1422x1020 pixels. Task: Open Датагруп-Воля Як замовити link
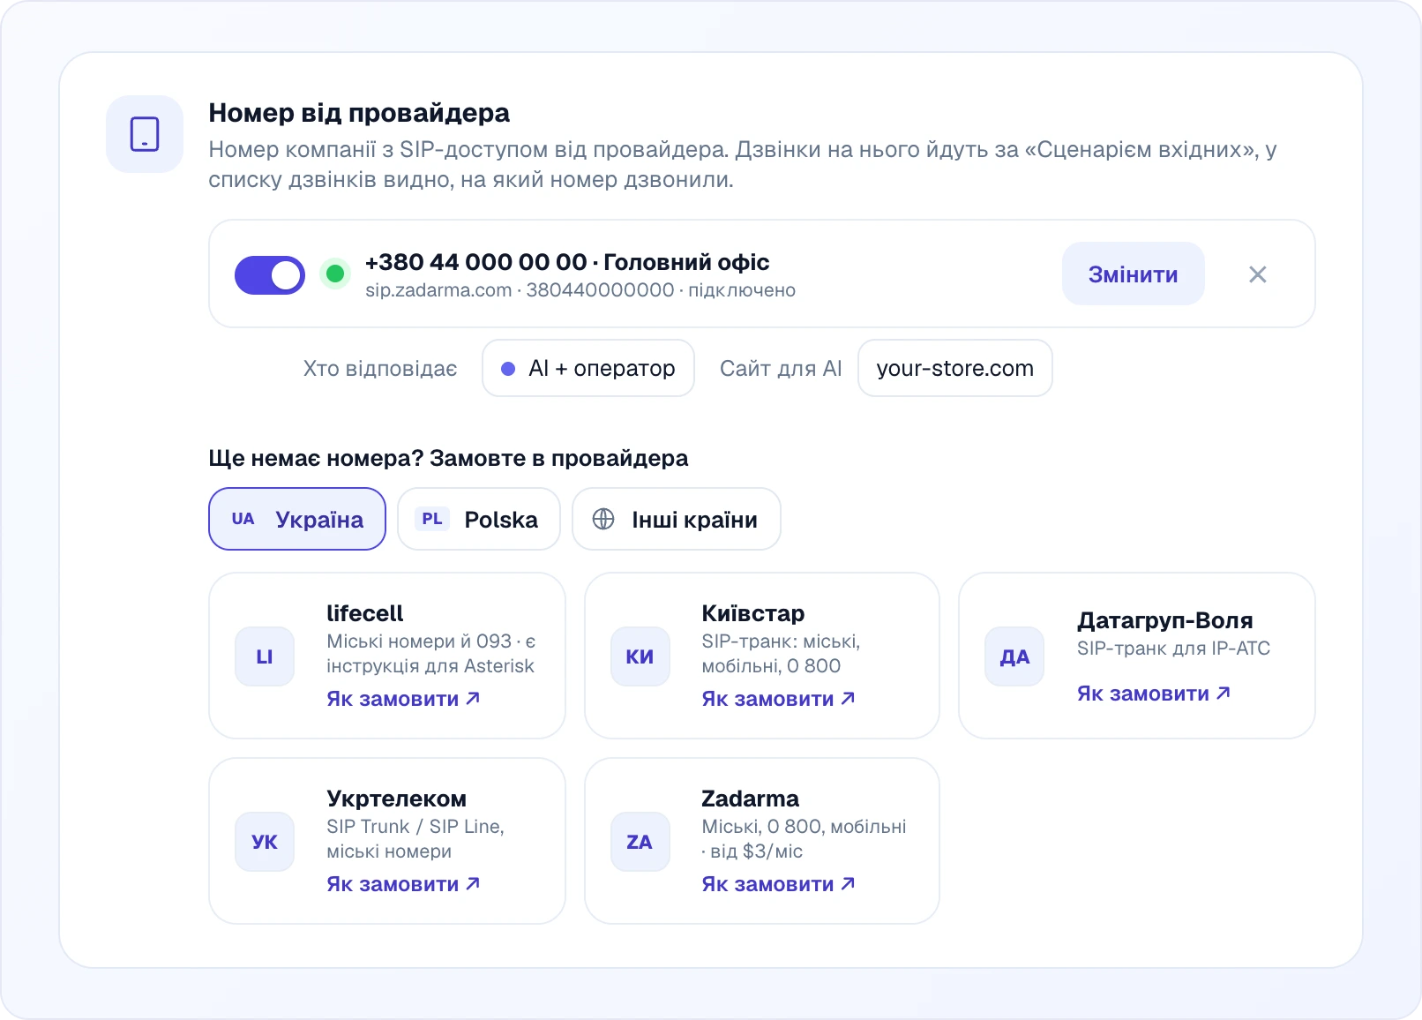tap(1153, 694)
